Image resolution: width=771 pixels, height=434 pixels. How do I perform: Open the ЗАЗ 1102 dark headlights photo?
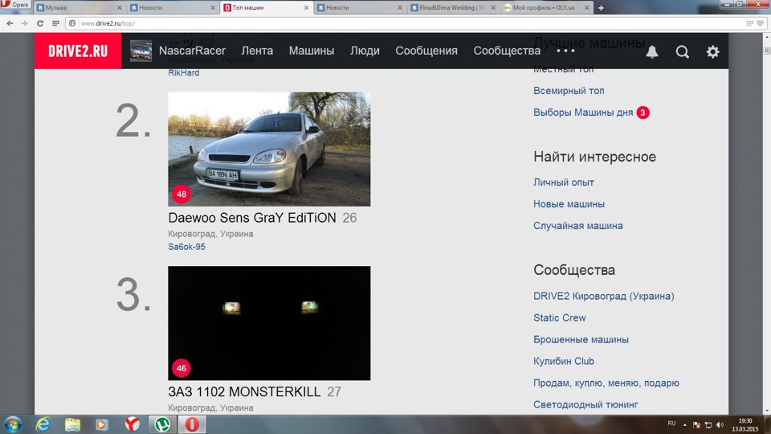269,323
